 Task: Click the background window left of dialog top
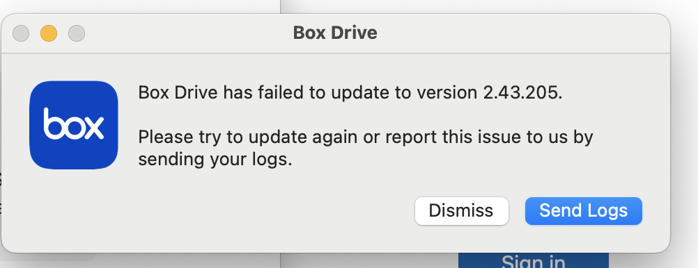[134, 6]
